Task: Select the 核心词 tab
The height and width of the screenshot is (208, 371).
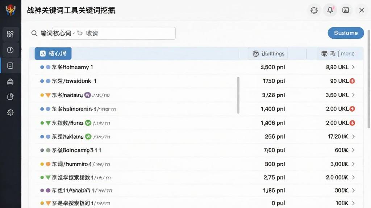Action: tap(53, 53)
